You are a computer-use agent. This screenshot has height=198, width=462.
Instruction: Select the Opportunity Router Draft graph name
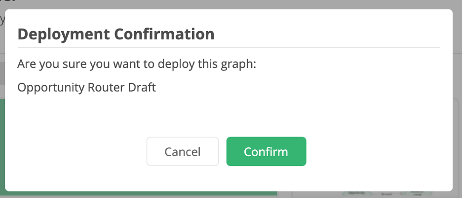(x=86, y=87)
